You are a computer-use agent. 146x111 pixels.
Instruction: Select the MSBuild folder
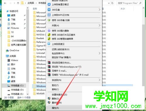(x=41, y=31)
